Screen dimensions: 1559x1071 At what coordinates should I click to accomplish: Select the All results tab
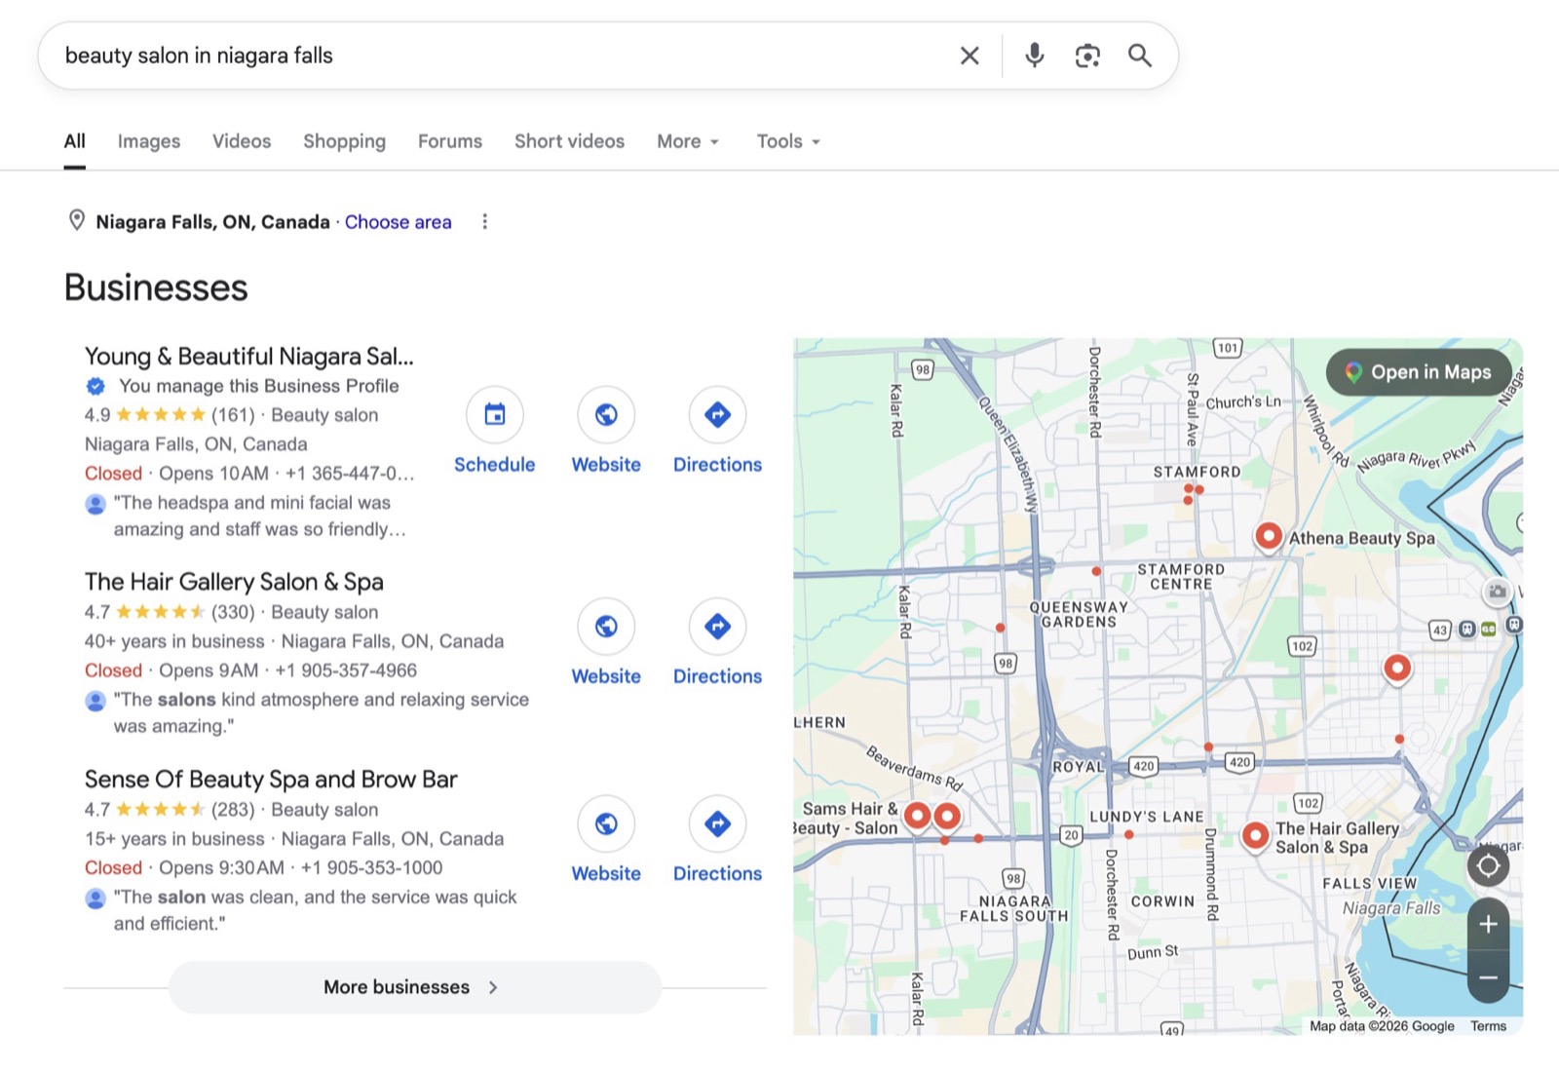pyautogui.click(x=74, y=141)
